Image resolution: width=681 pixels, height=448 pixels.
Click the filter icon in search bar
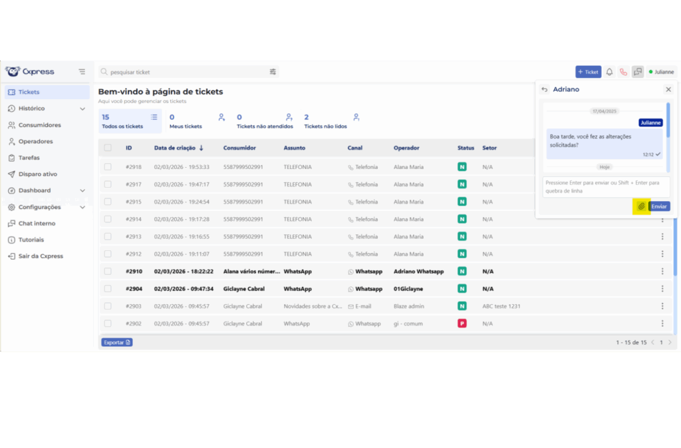273,72
